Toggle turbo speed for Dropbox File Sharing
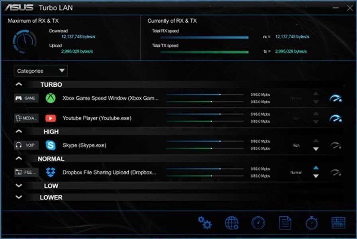 pyautogui.click(x=335, y=172)
